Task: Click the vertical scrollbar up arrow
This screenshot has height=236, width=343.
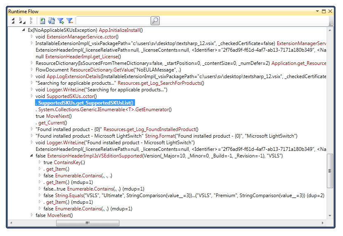Action: (x=330, y=30)
